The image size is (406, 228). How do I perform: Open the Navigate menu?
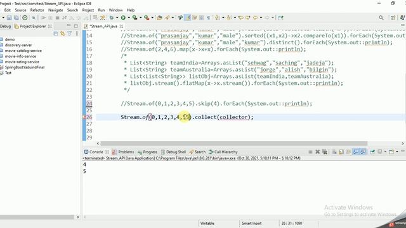coord(56,10)
